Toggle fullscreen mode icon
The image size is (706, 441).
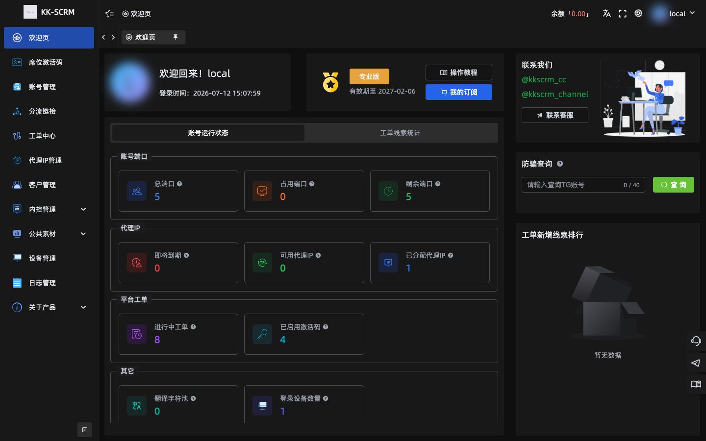623,14
